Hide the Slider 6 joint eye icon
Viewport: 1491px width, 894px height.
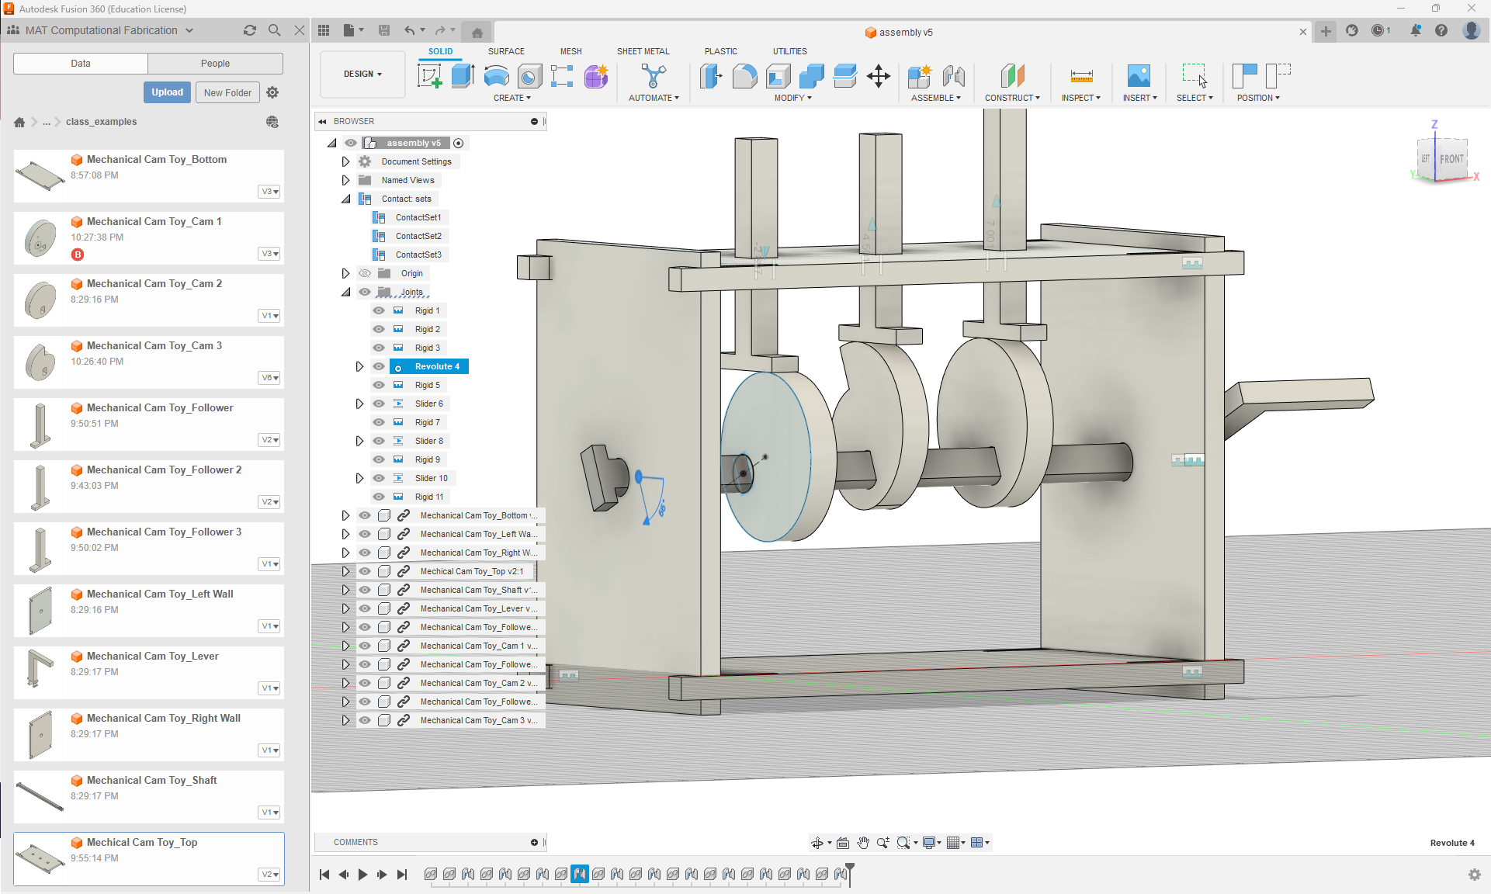(x=379, y=404)
